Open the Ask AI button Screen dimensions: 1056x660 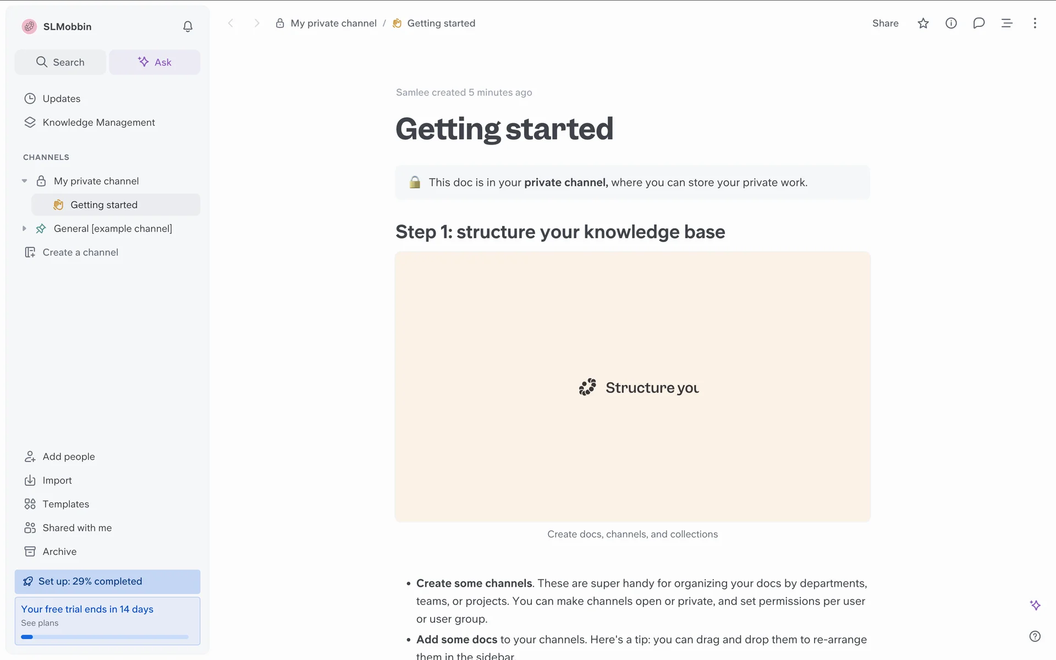[x=155, y=62]
